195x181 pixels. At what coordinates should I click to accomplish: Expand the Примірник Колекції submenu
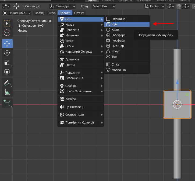point(81,122)
